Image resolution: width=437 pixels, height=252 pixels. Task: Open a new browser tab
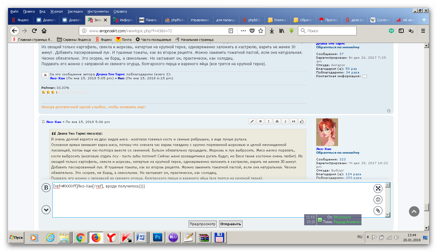pos(424,20)
